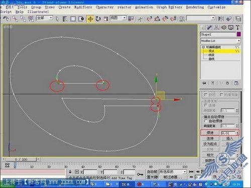Enable the 连接 checkbox under 连接复制
251x188 pixels.
206,105
